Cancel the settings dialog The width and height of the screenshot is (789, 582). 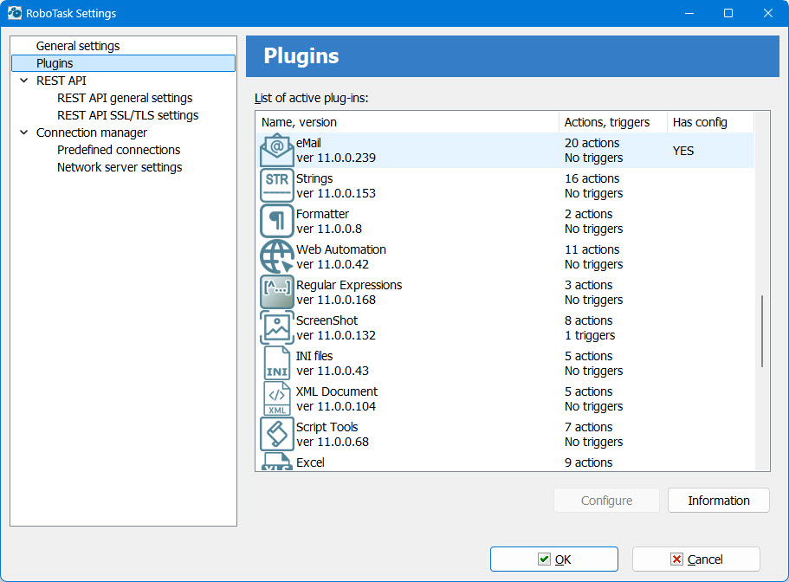696,559
